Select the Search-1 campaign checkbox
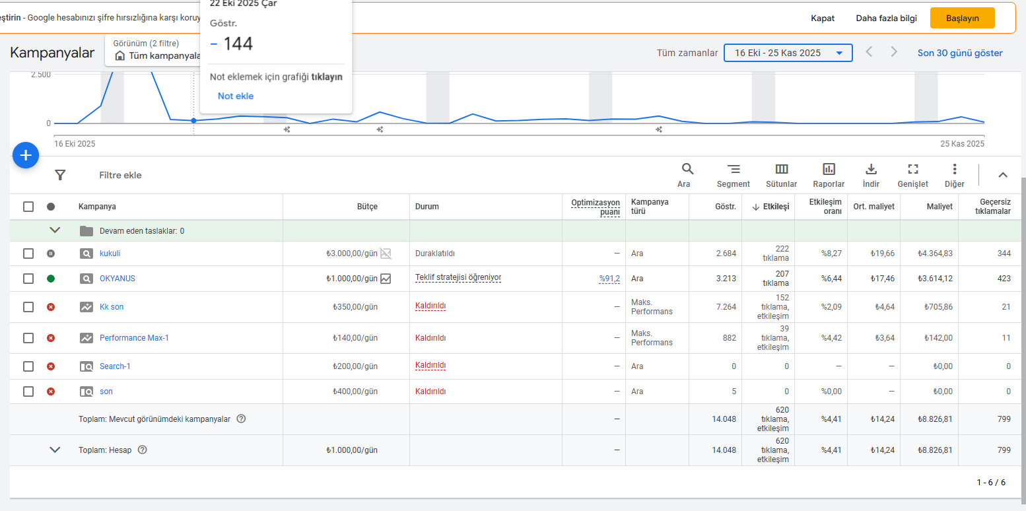 coord(28,366)
